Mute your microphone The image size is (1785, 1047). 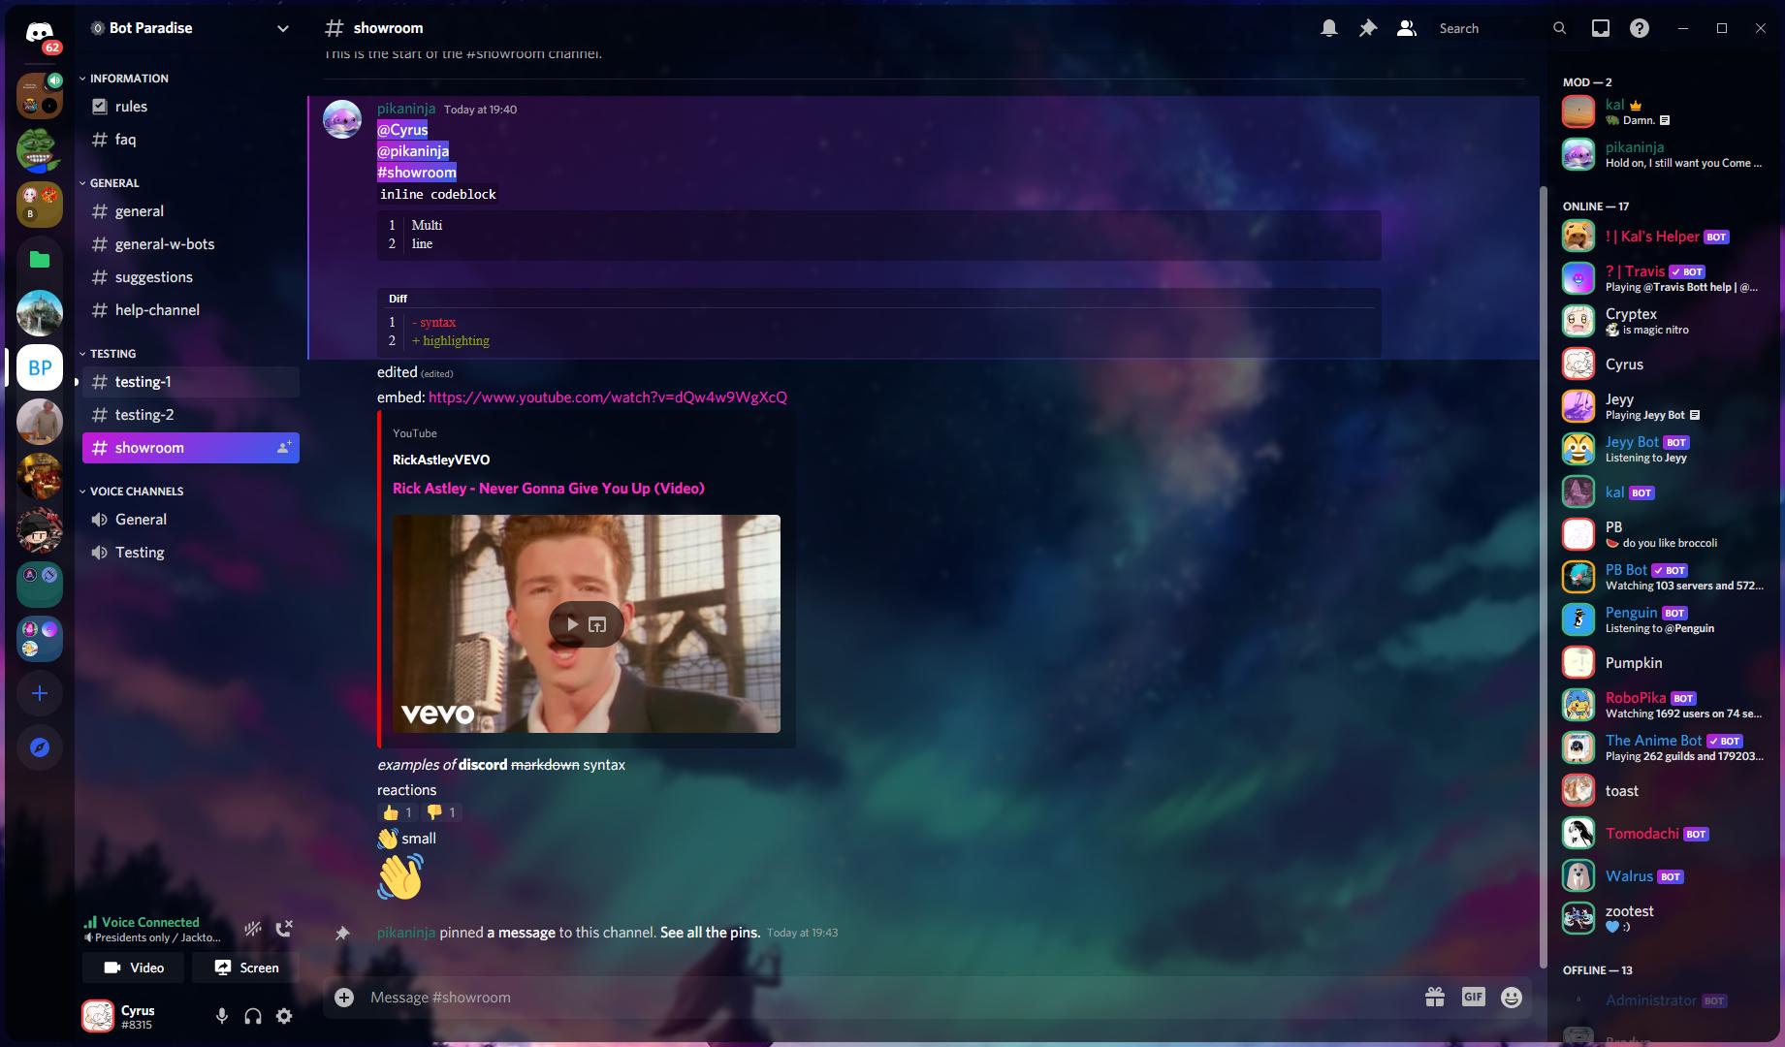221,1015
